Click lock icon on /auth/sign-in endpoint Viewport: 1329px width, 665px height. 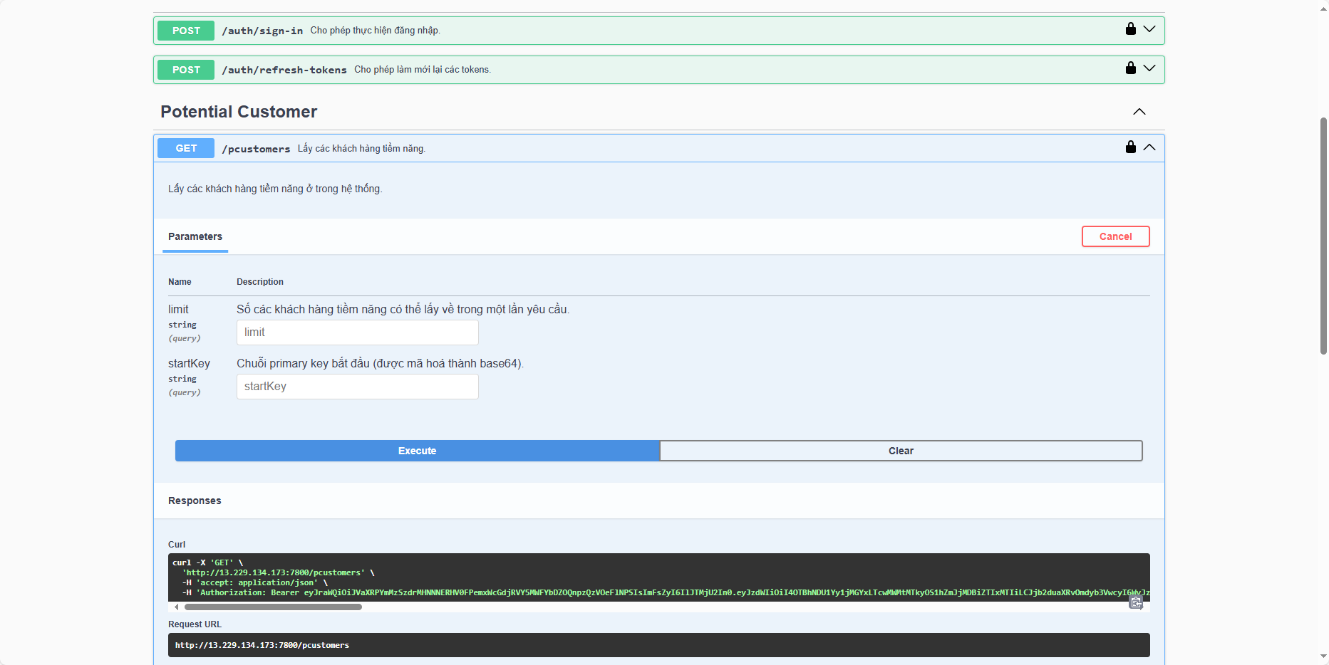point(1130,29)
